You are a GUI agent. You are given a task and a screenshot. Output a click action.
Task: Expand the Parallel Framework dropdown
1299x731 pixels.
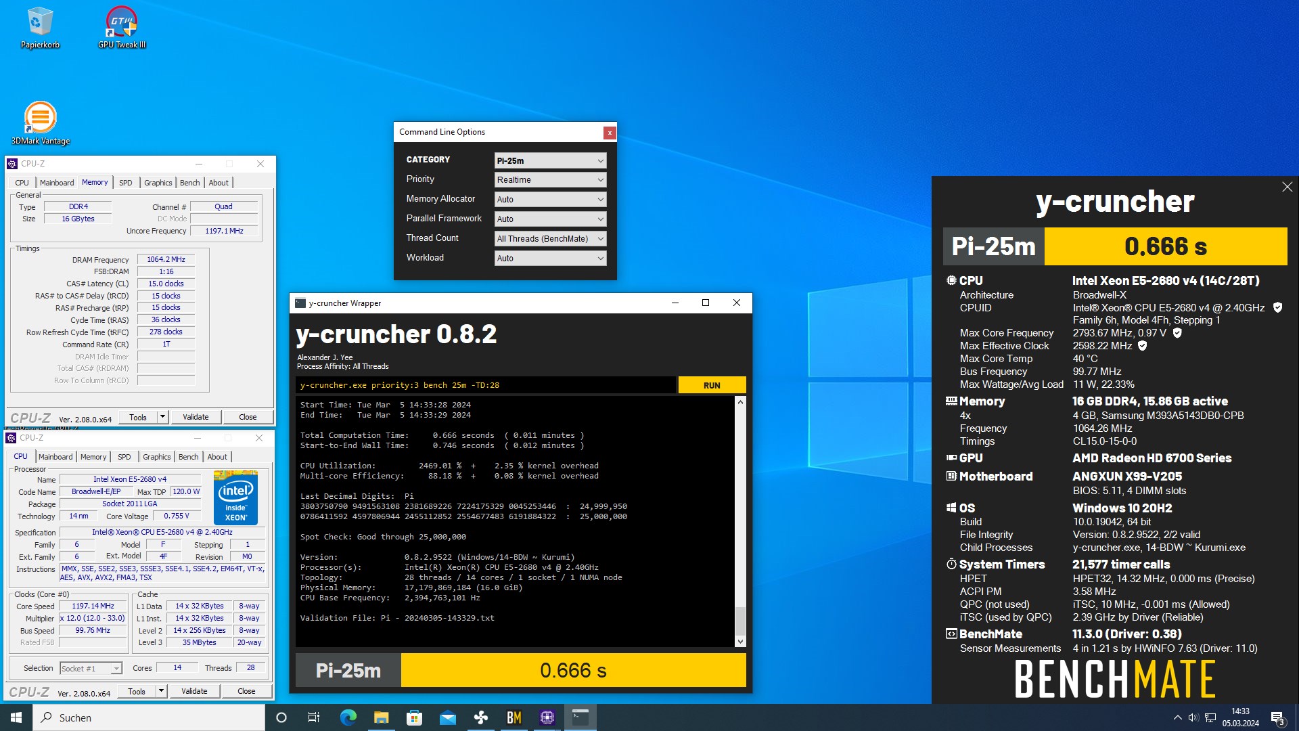click(x=550, y=219)
